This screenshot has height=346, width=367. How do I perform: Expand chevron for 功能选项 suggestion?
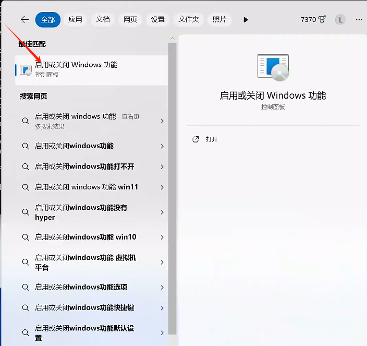(x=162, y=288)
